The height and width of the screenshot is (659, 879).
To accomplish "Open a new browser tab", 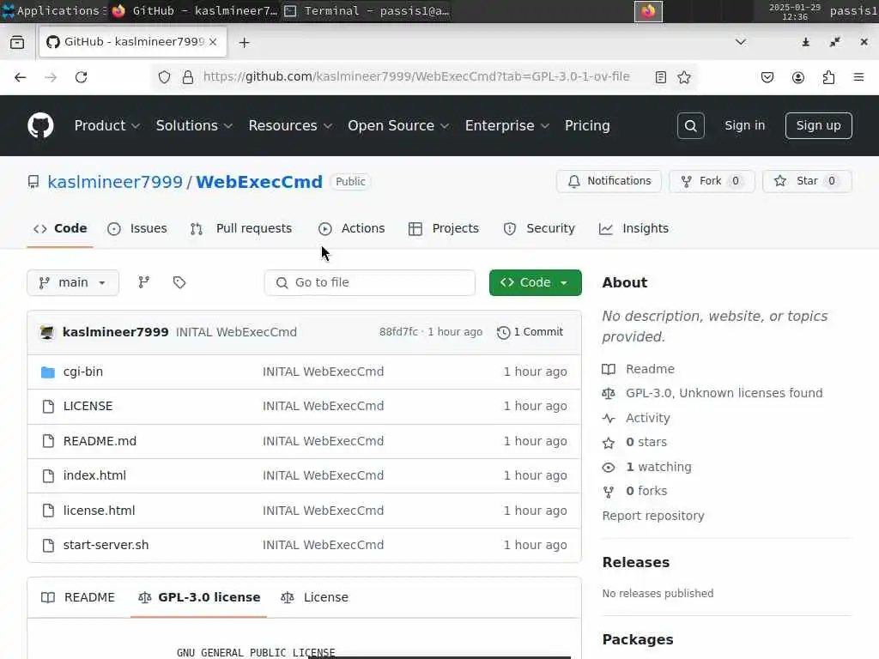I will point(244,43).
